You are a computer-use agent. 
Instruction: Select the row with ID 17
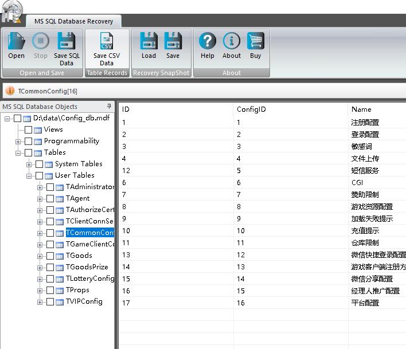263,303
